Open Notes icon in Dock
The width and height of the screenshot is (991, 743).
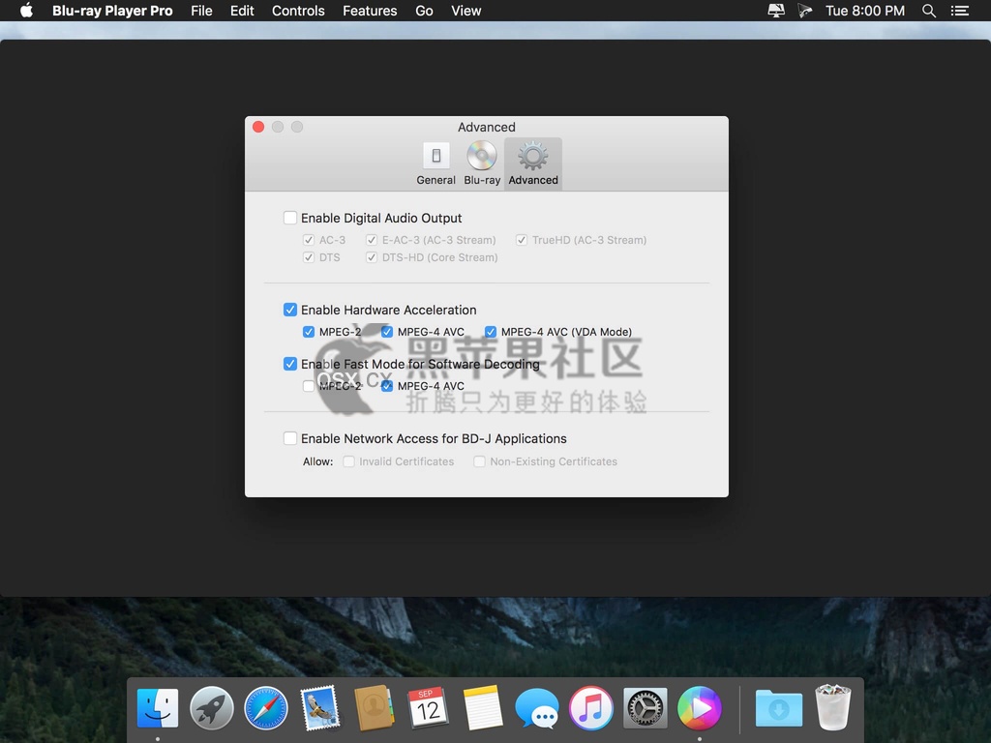coord(483,708)
